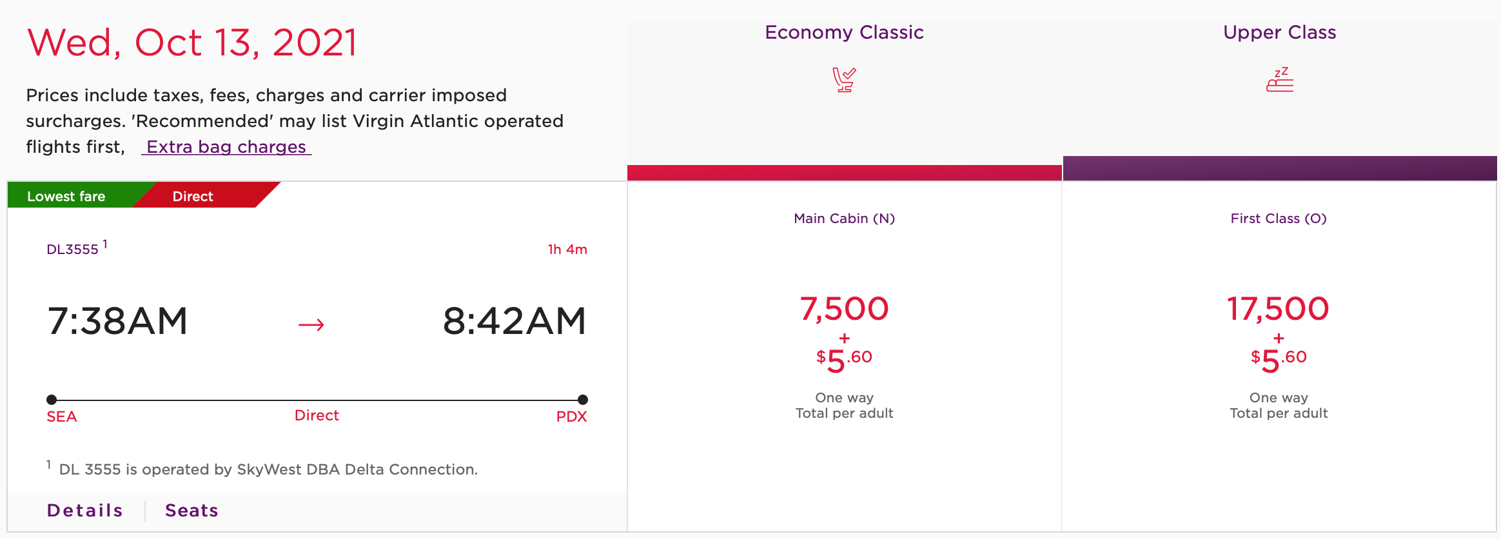This screenshot has height=539, width=1501.
Task: Click the Lowest fare green badge
Action: click(x=66, y=195)
